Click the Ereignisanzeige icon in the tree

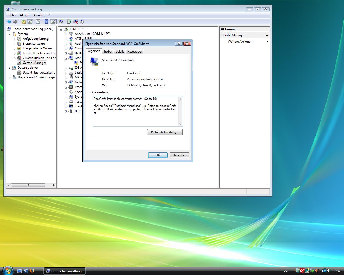pos(19,44)
